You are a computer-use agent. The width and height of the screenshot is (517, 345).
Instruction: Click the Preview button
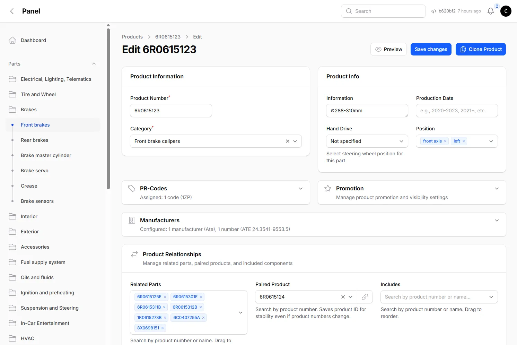pos(388,49)
